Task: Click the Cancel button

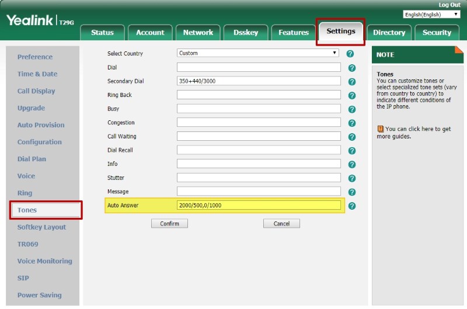Action: coord(281,224)
